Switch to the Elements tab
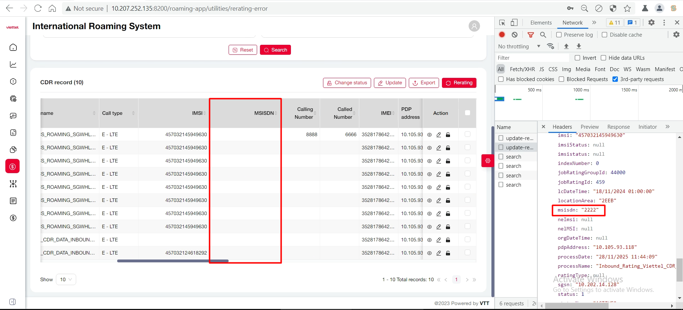The width and height of the screenshot is (683, 310). [x=541, y=22]
